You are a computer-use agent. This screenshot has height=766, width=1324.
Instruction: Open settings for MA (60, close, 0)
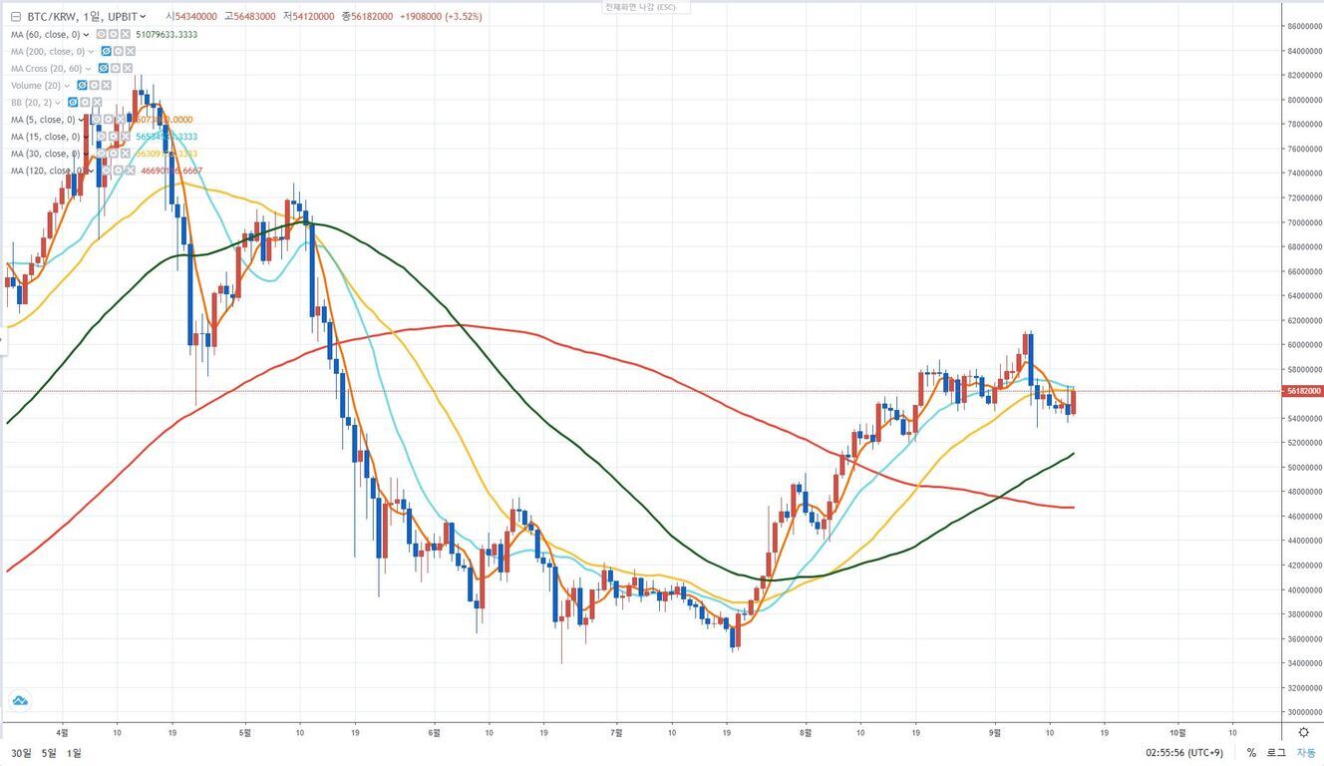114,34
